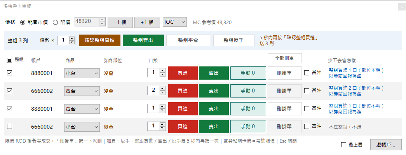Increase the 倍數 multiplier with the up arrow

click(72, 38)
